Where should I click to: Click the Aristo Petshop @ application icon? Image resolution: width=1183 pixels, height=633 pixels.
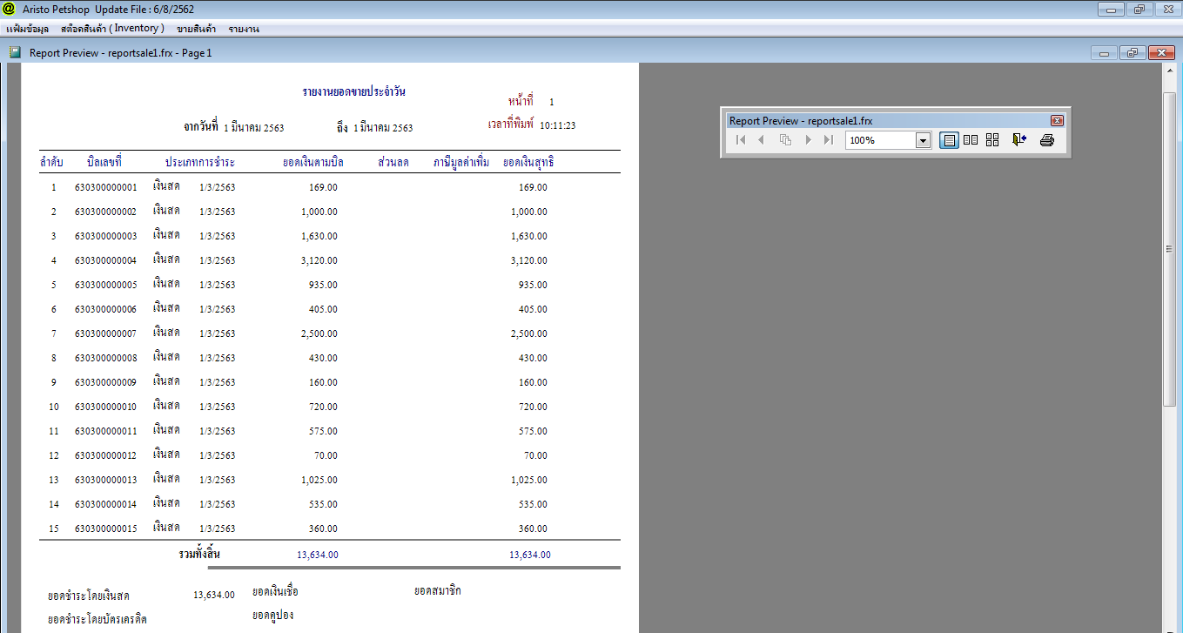pos(10,9)
